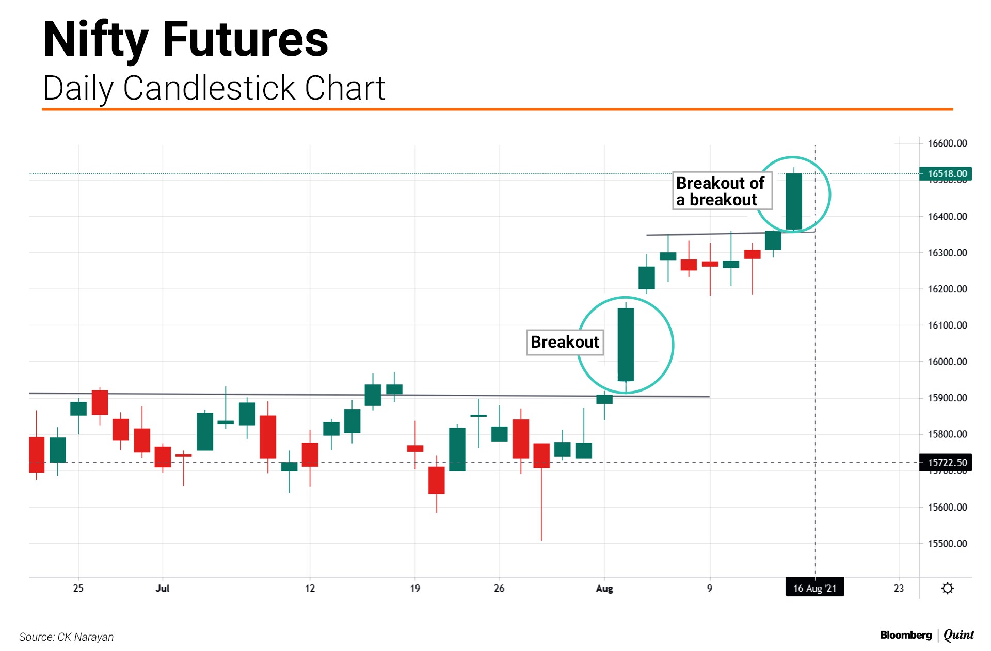Click the green 16518.00 price tag

pyautogui.click(x=946, y=174)
